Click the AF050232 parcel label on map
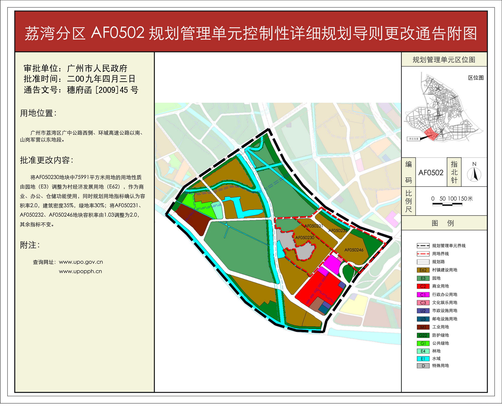 click(338, 230)
